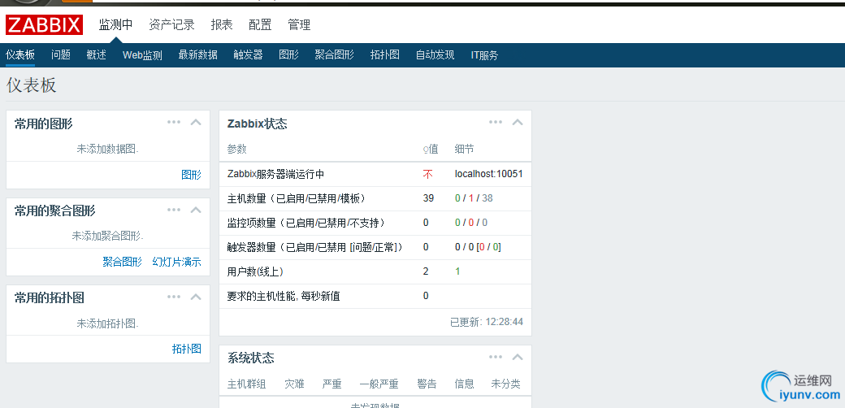Open 常用的拓扑图 widget options menu (three dots)
This screenshot has width=845, height=408.
[x=174, y=297]
